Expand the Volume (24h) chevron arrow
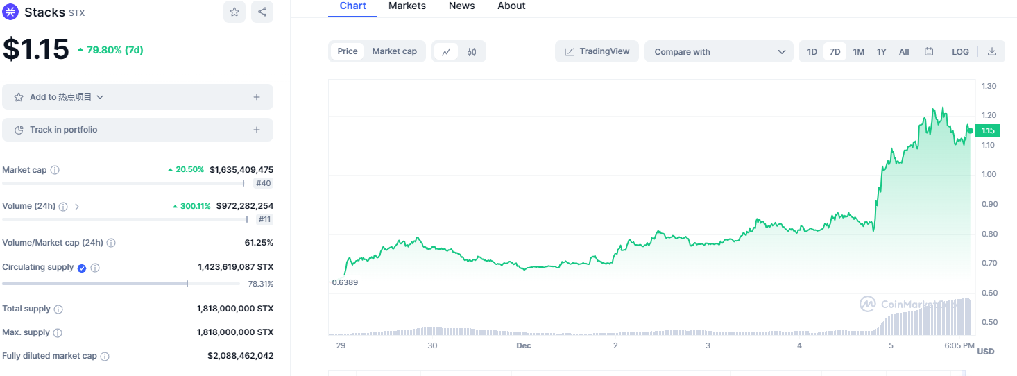The image size is (1017, 376). [x=77, y=206]
